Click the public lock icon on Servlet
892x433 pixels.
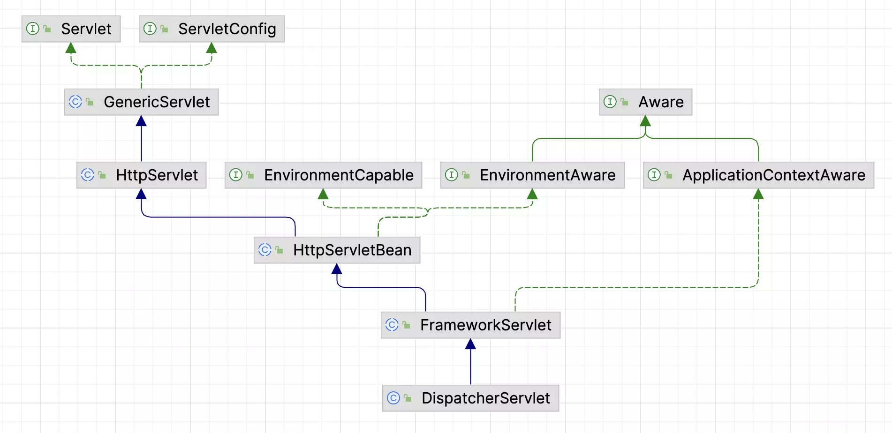(x=47, y=29)
